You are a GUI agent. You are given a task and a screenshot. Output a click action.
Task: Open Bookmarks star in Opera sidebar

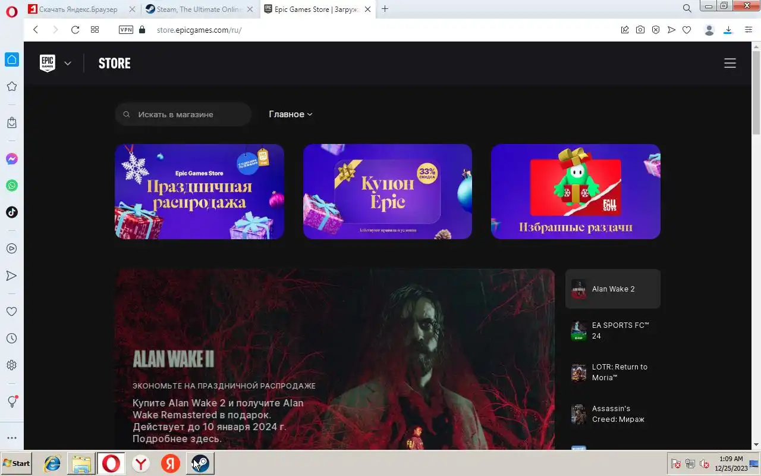[11, 86]
